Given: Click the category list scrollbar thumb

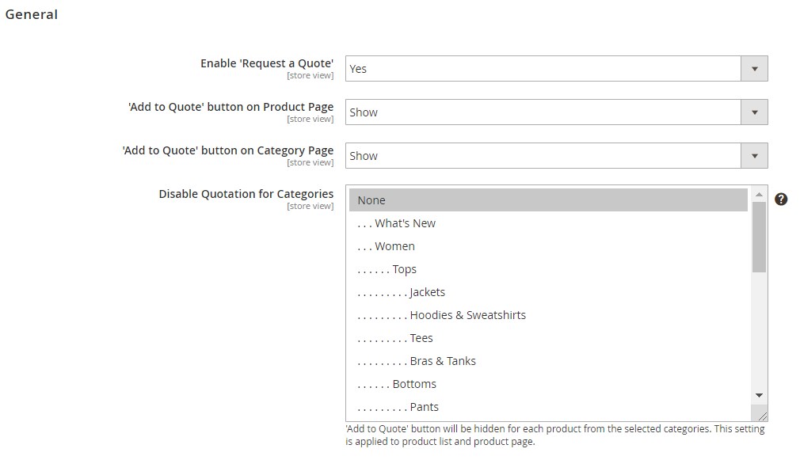Looking at the screenshot, I should [x=759, y=238].
